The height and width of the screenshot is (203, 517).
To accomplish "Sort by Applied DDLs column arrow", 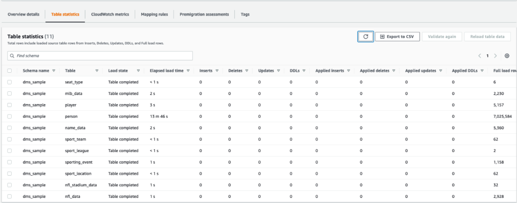I will tap(482, 71).
